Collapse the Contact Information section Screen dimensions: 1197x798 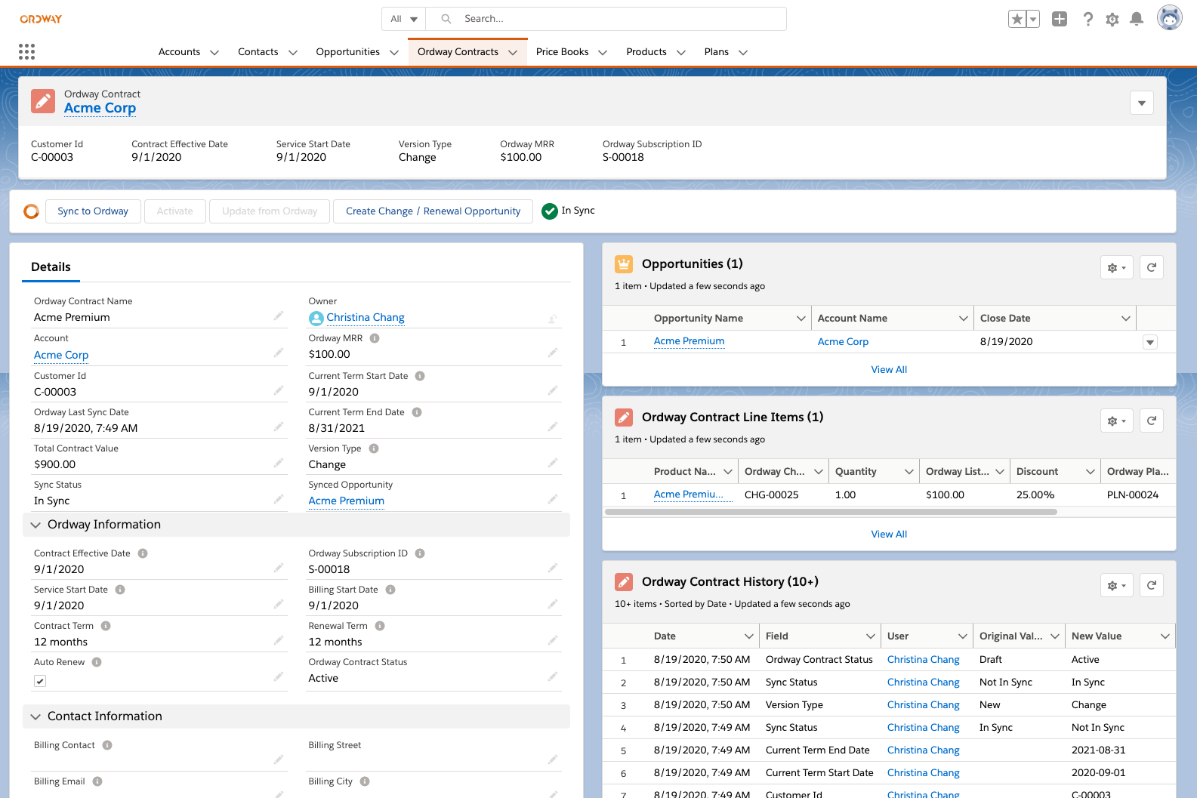tap(35, 716)
